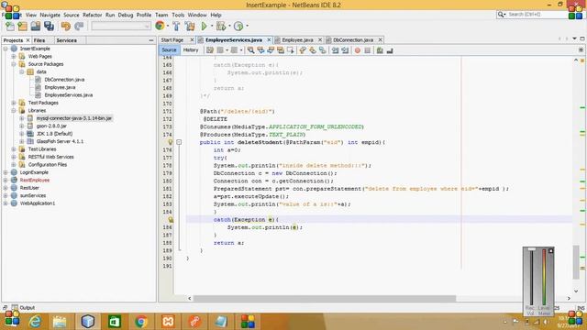
Task: Open dropdown arrow next to Chrome icon
Action: point(168,27)
